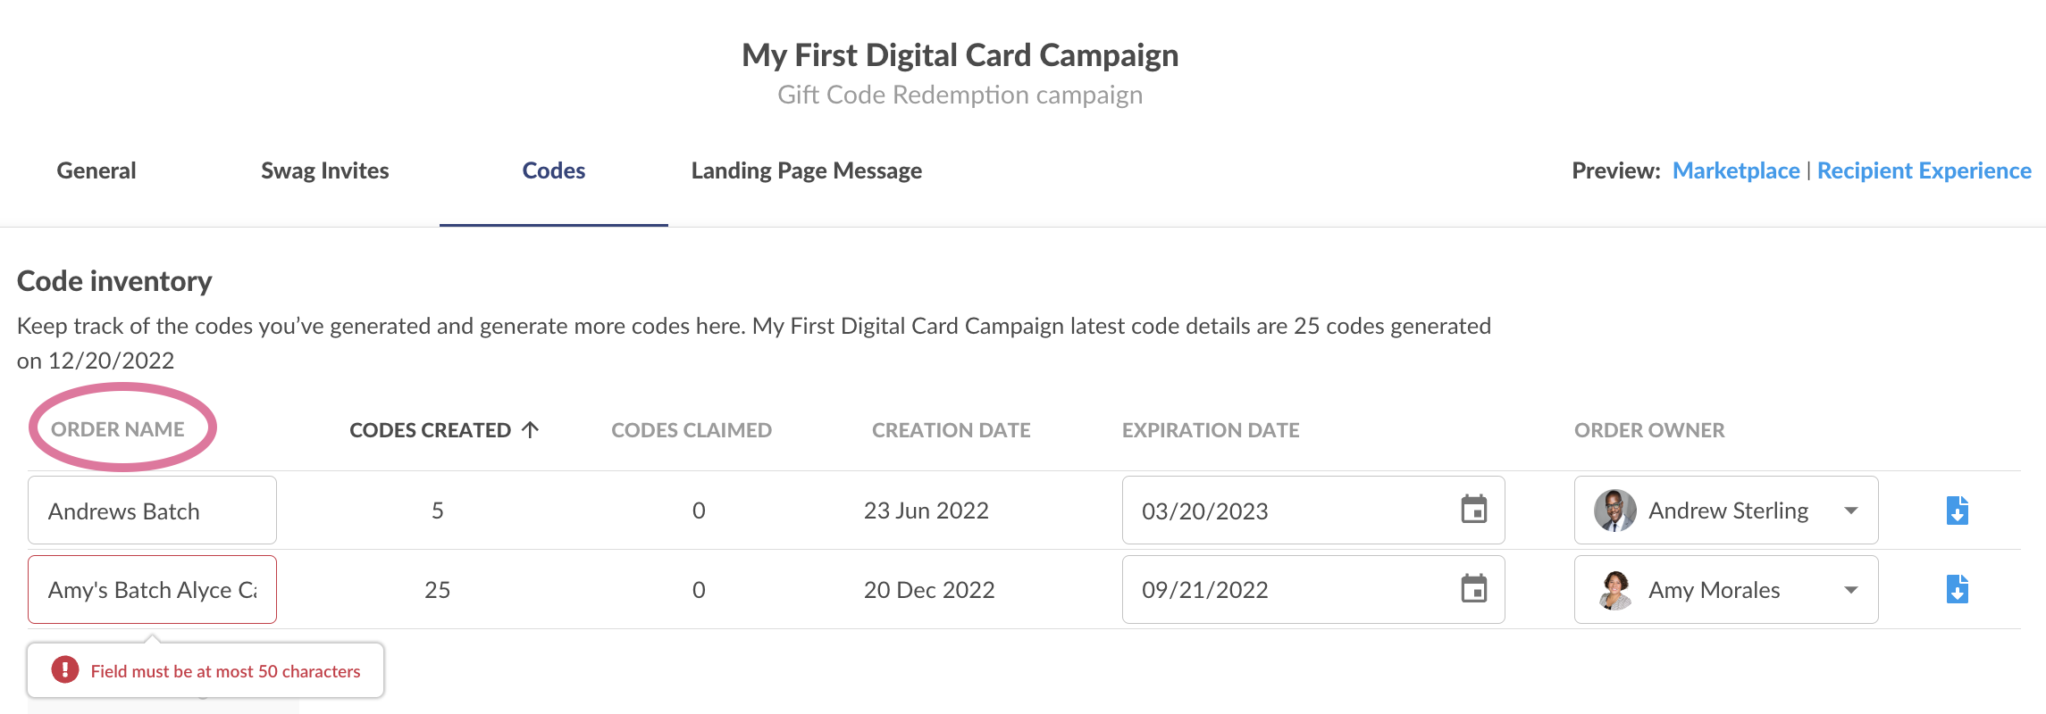Click into the Andrews Batch order name field
The image size is (2046, 714).
pos(152,511)
